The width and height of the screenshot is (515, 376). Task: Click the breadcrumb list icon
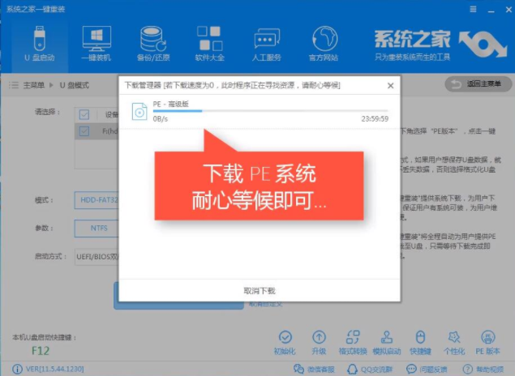click(x=14, y=85)
